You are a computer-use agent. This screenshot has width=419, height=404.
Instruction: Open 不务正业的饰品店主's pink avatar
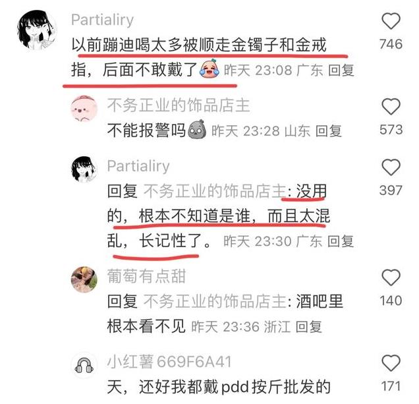[x=84, y=108]
